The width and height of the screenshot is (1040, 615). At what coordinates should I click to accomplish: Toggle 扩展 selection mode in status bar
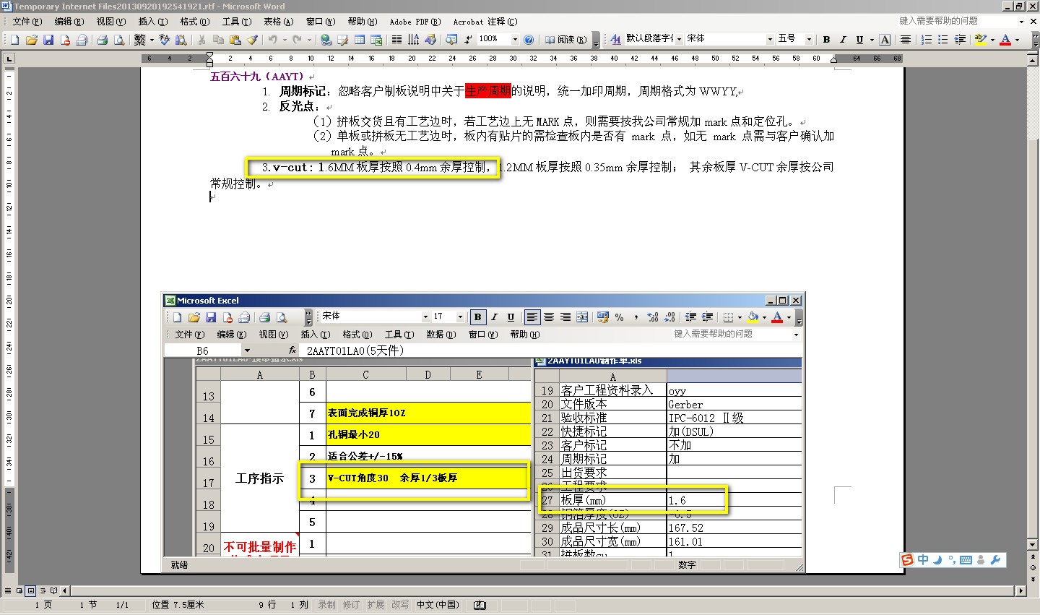click(x=376, y=605)
